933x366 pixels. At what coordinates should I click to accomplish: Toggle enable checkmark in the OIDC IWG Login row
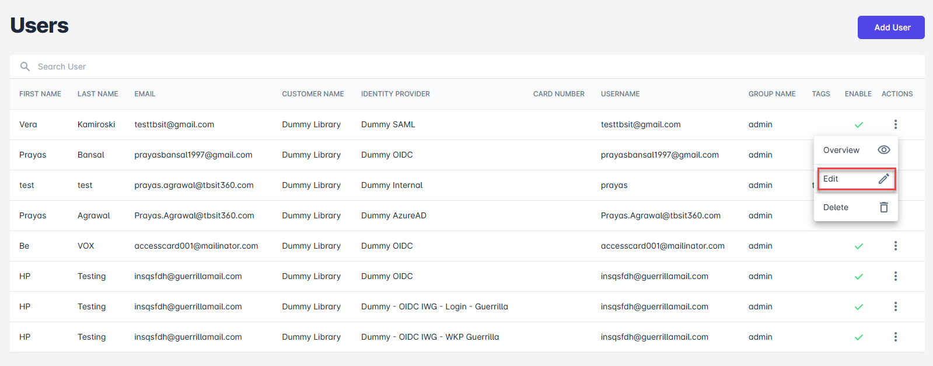coord(858,307)
